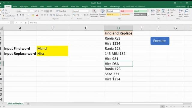Viewport: 192px width, 108px height.
Task: Open the Insert ribbon tab
Action: 15,7
